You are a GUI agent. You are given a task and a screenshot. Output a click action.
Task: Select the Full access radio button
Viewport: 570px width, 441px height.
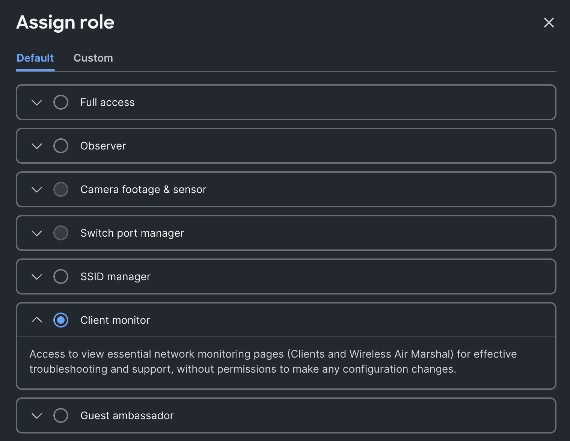pos(61,102)
